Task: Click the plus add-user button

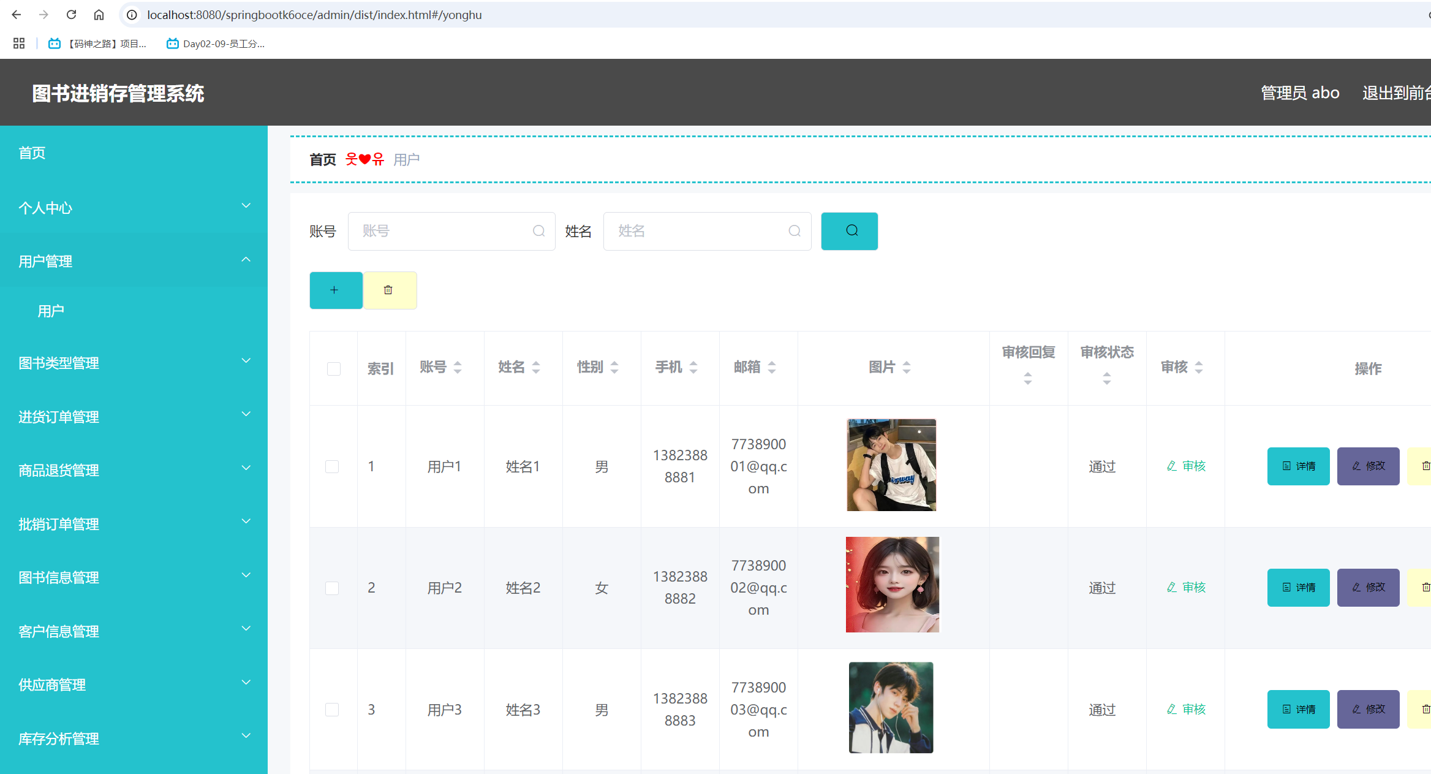Action: pos(335,290)
